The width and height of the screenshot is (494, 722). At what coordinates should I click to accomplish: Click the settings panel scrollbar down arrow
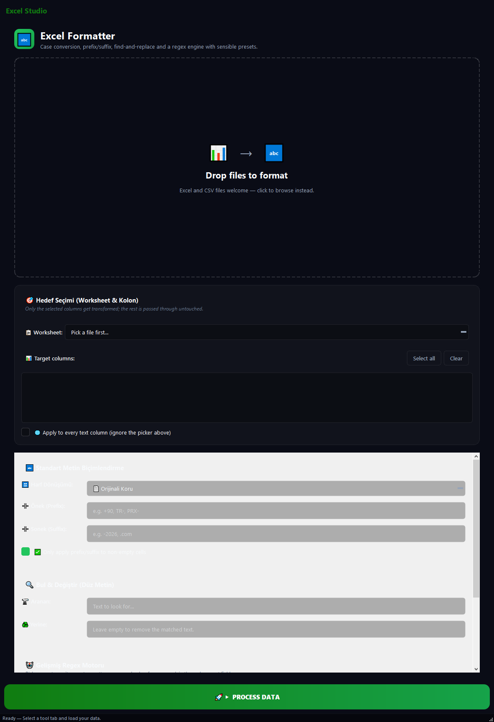pyautogui.click(x=476, y=669)
